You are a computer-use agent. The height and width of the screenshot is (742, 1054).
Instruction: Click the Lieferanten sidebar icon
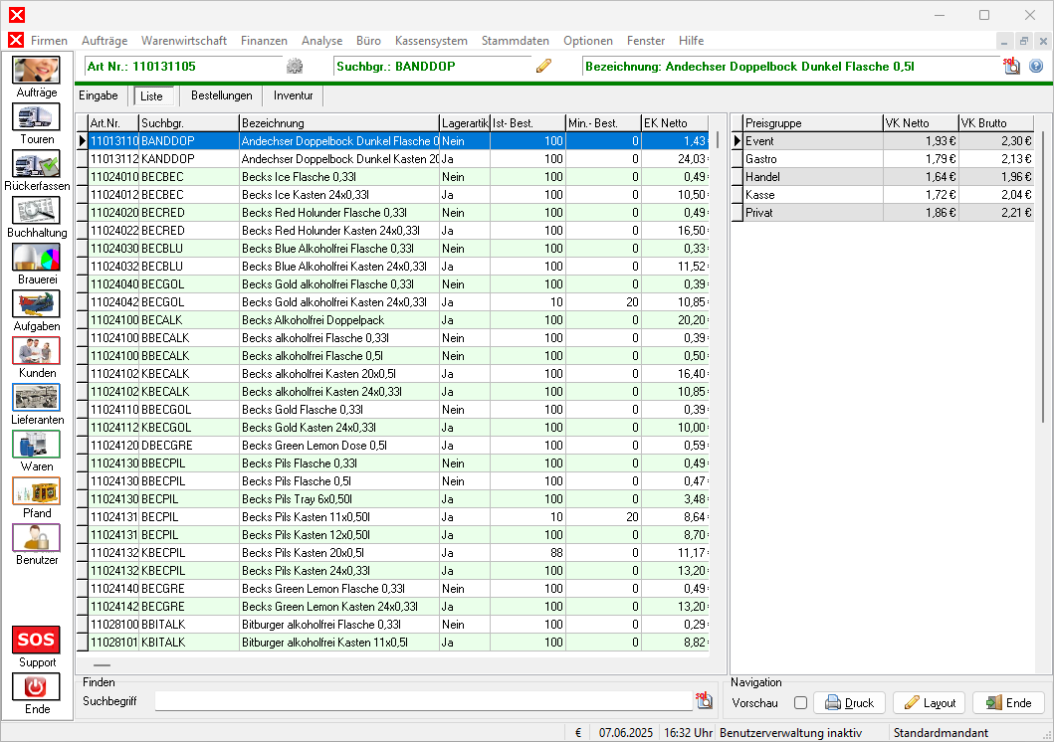point(36,398)
